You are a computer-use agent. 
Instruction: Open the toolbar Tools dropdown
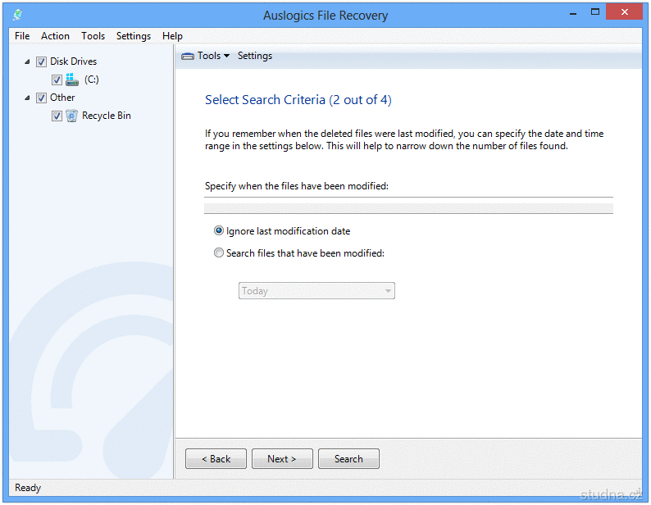click(x=214, y=56)
